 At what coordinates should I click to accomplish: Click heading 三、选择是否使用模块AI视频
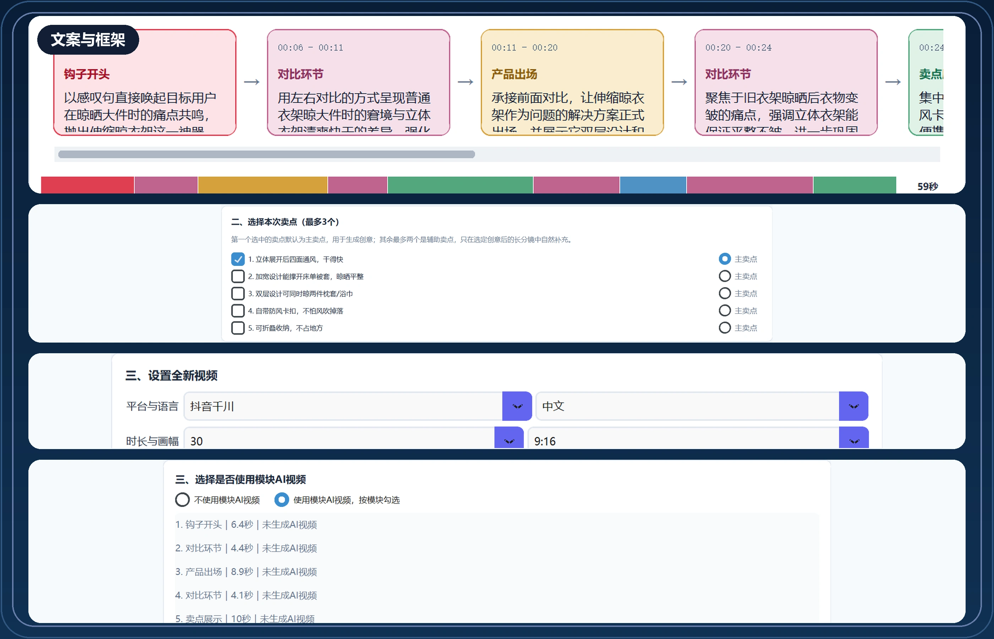241,480
